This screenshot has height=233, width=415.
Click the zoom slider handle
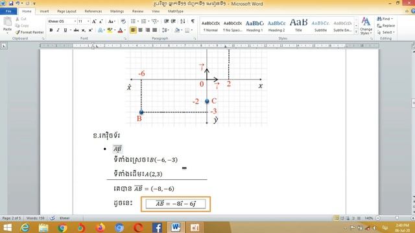[x=397, y=218]
